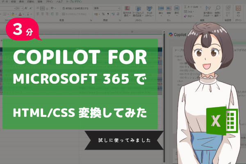Apply the yellow fill color
This screenshot has height=164, width=246.
13,14
